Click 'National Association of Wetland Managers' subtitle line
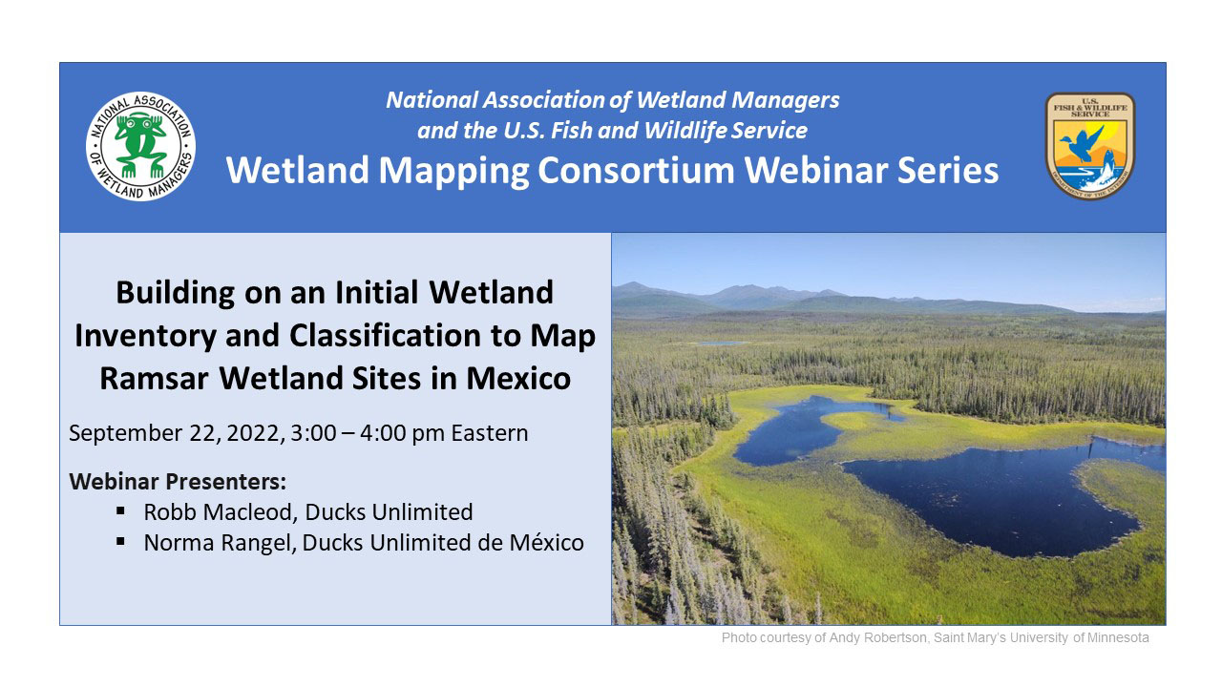1222x687 pixels. (613, 99)
